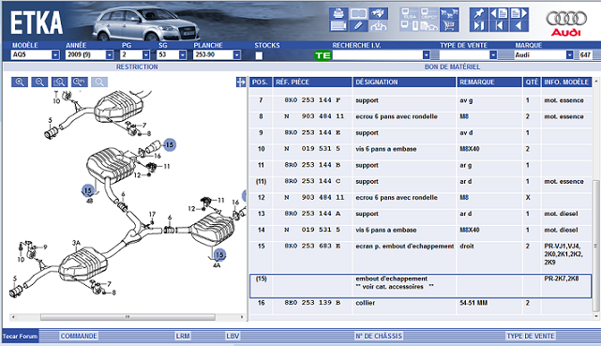Screen dimensions: 601x346
Task: Go to next page document icon
Action: 519,13
